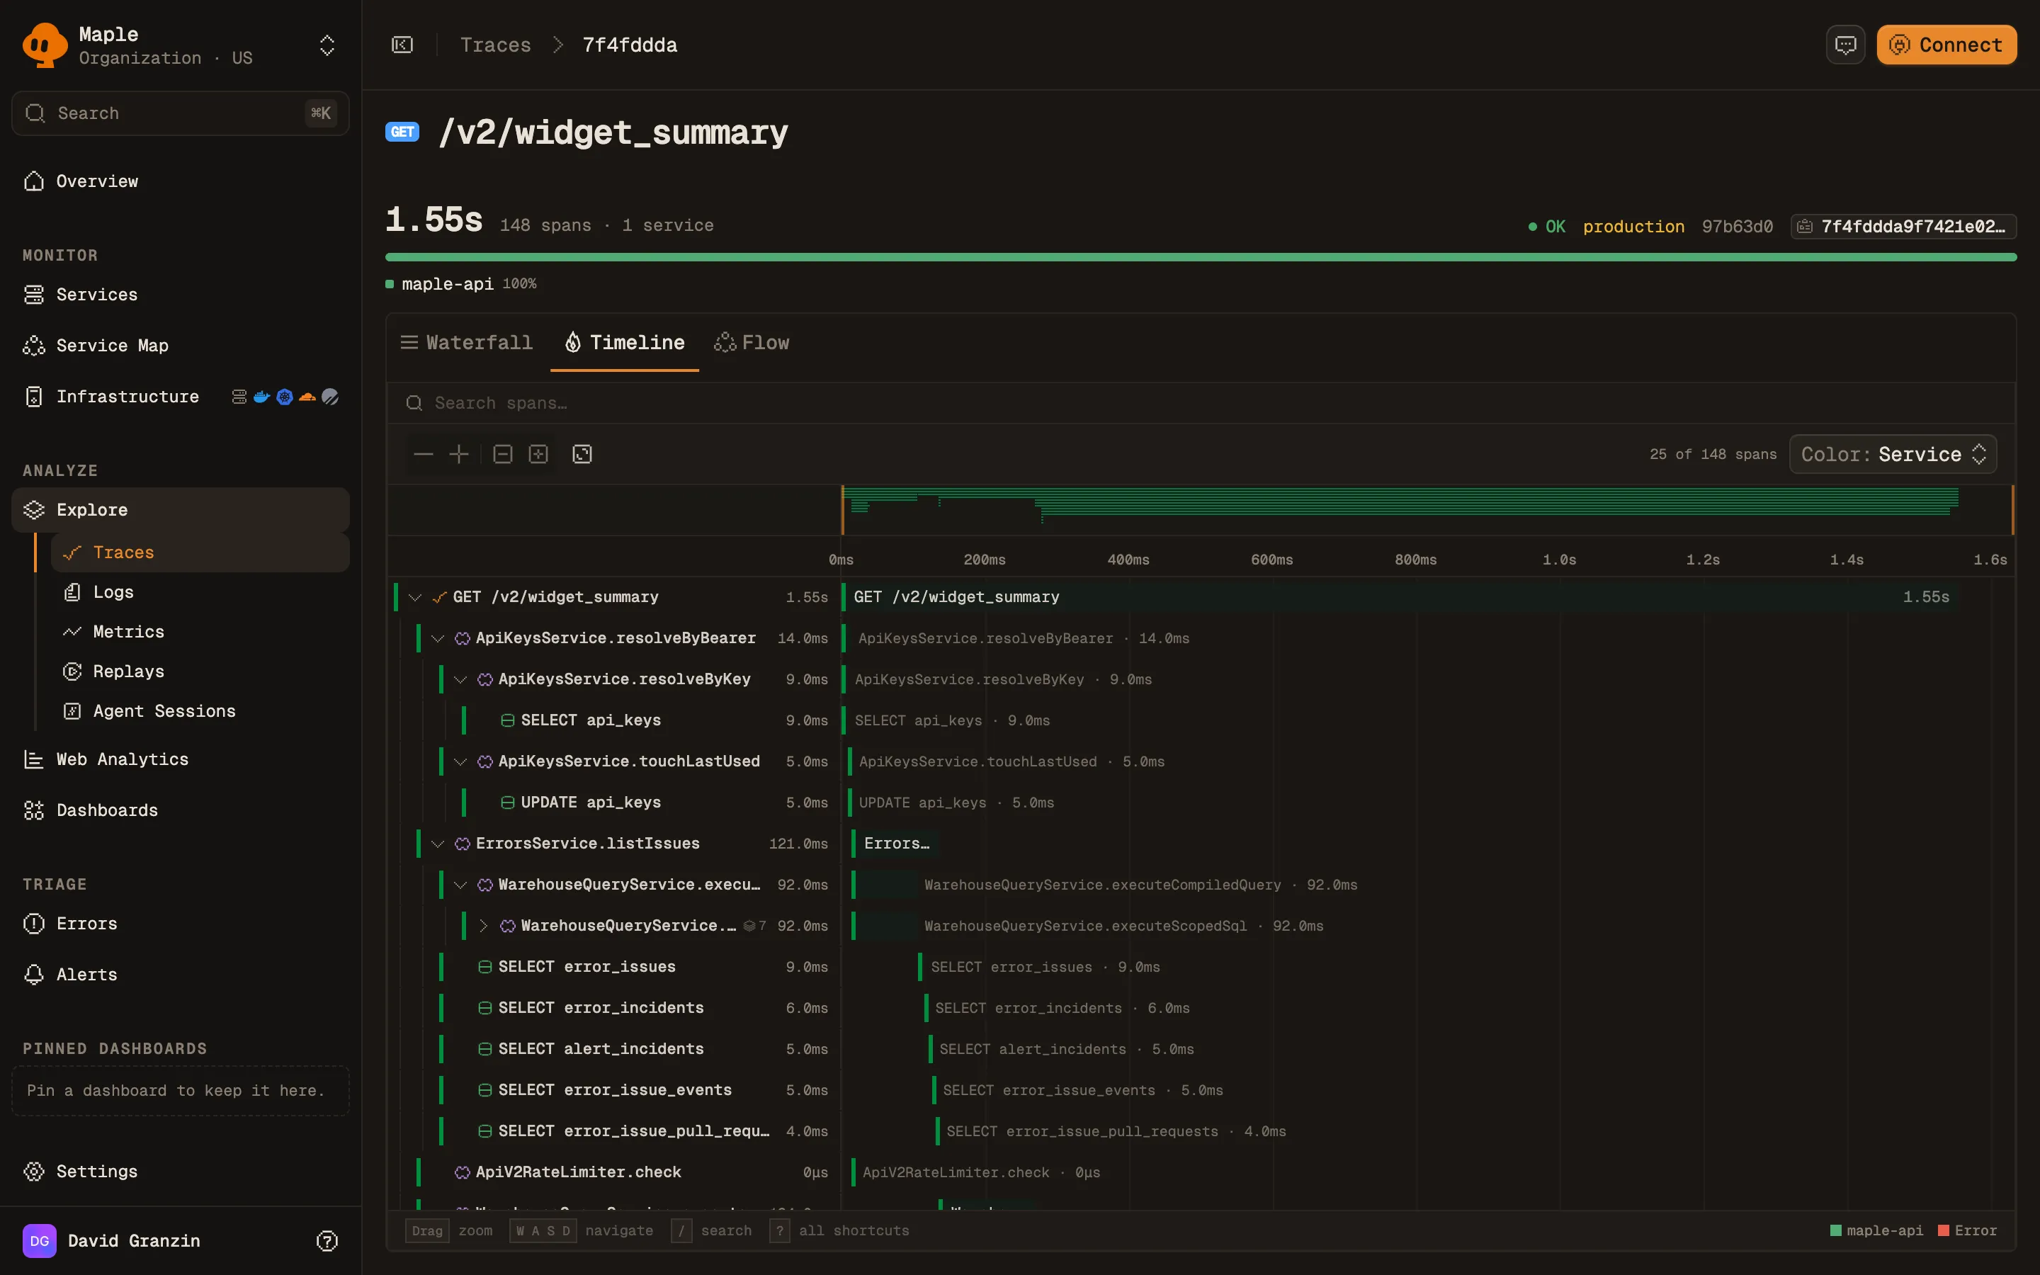The height and width of the screenshot is (1275, 2040).
Task: Open the help question-mark icon
Action: [x=327, y=1240]
